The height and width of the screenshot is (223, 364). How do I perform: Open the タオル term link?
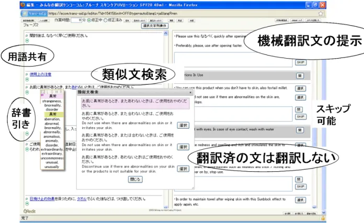[82, 199]
